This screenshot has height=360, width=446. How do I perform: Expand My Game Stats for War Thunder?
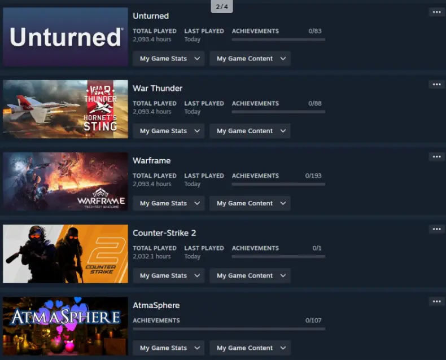(x=168, y=131)
